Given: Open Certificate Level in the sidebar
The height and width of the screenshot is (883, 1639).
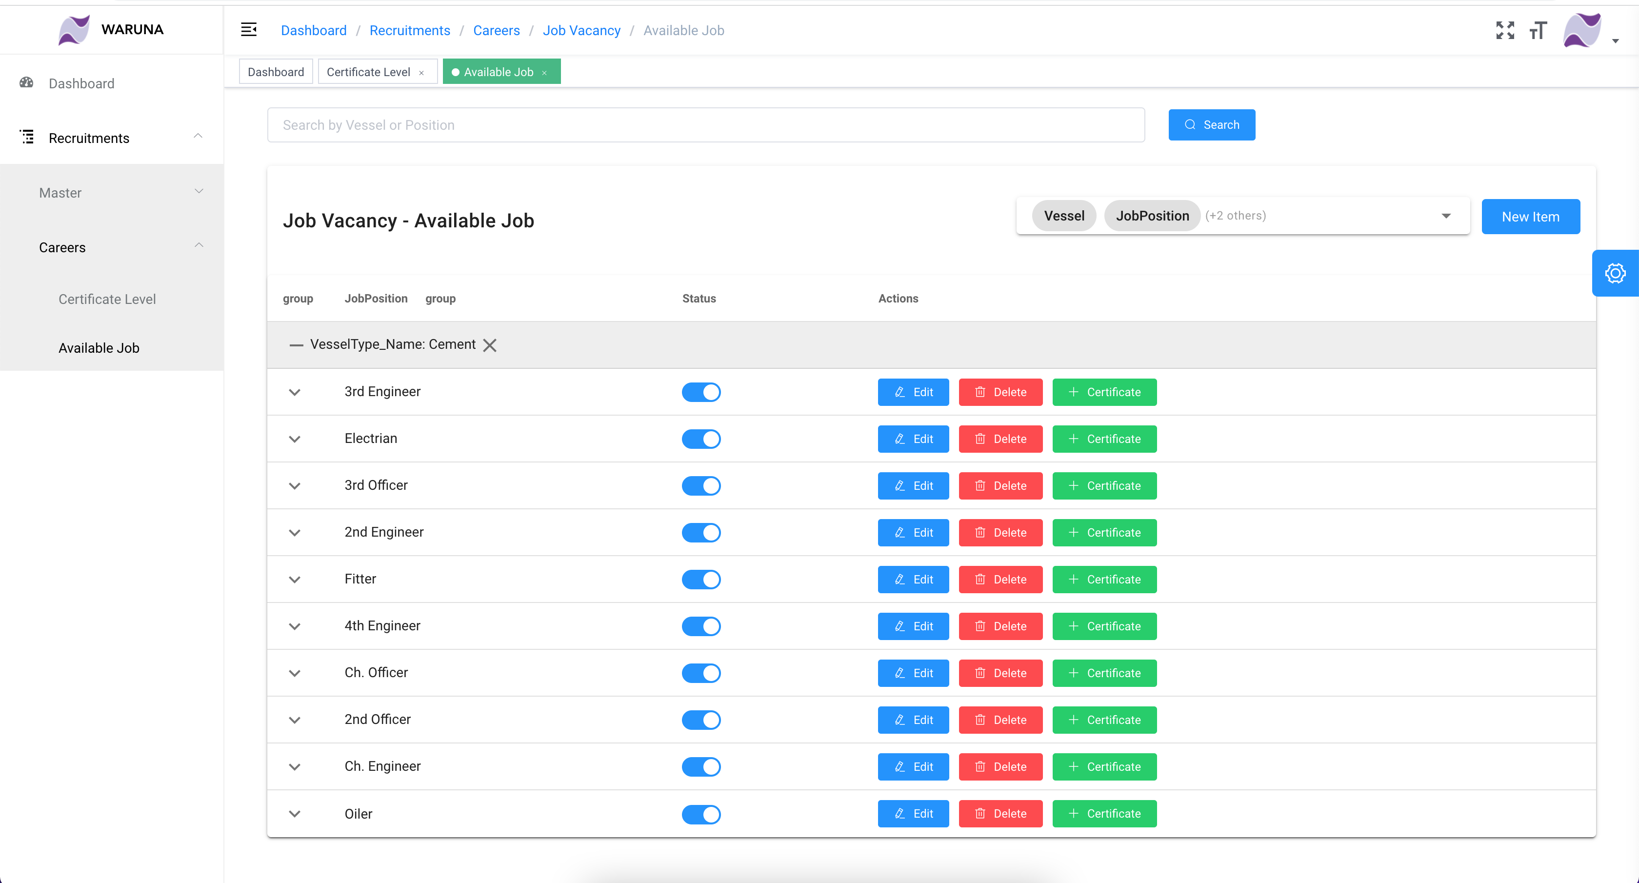Looking at the screenshot, I should (x=107, y=299).
